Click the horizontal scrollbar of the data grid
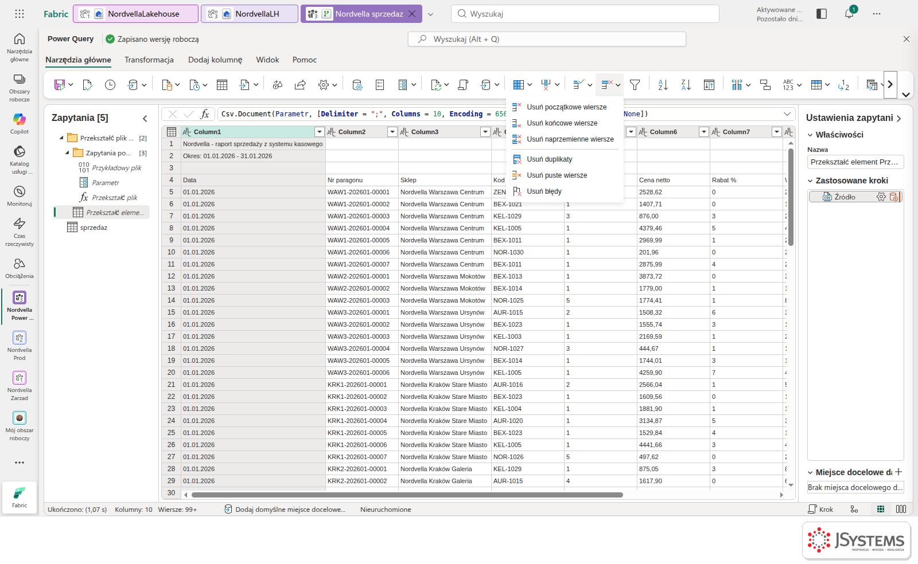 click(x=407, y=495)
